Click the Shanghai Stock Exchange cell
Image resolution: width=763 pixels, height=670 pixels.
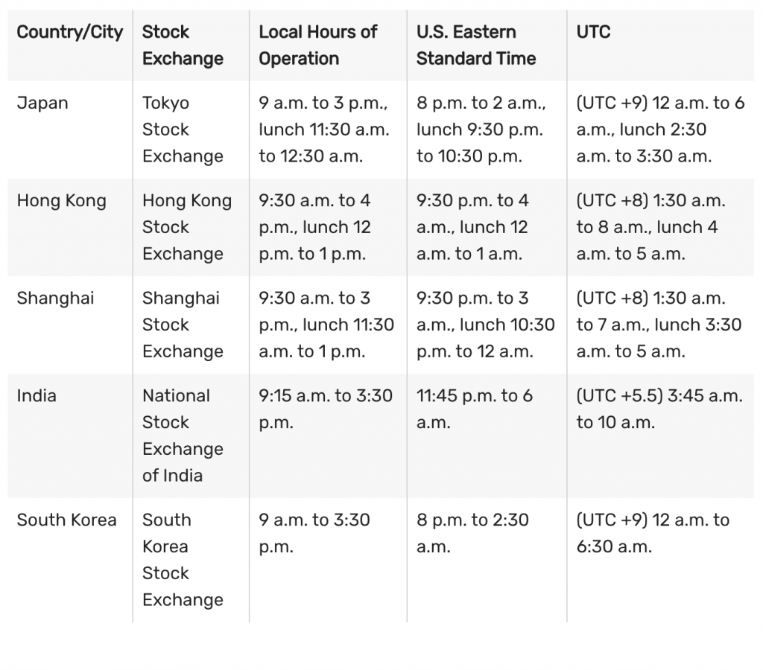pos(183,325)
